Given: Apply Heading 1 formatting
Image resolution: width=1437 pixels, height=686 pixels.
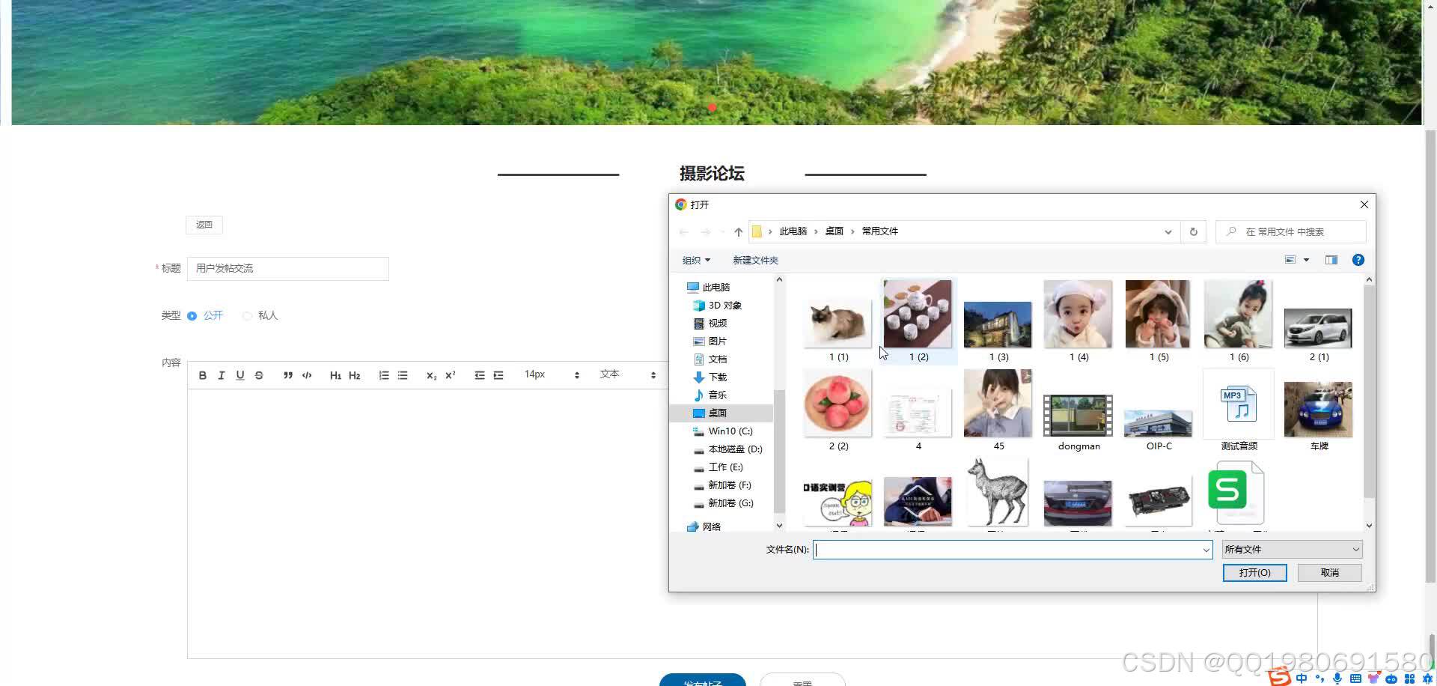Looking at the screenshot, I should [335, 375].
